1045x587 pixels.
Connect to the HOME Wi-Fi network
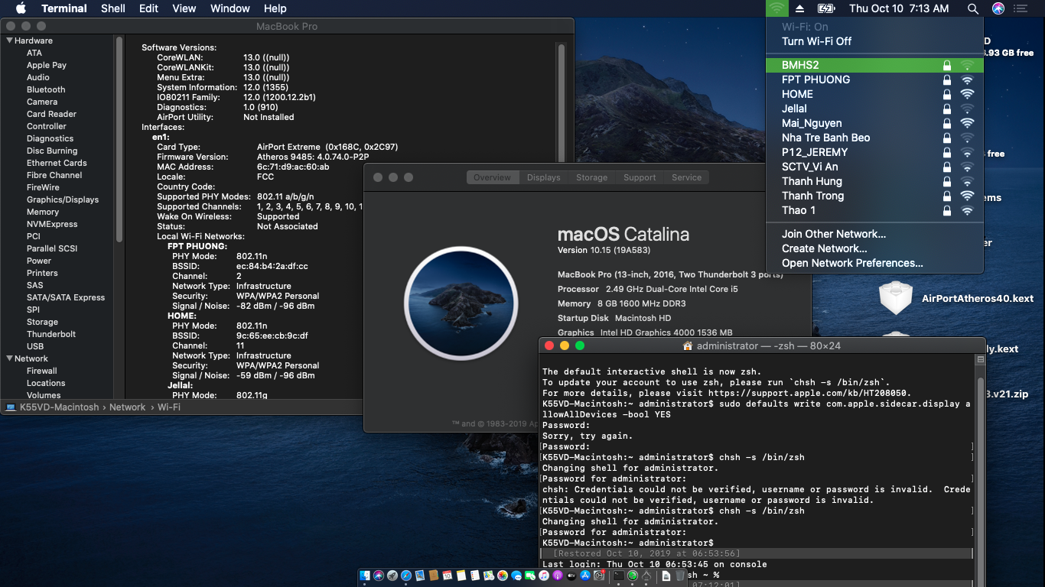pyautogui.click(x=874, y=94)
